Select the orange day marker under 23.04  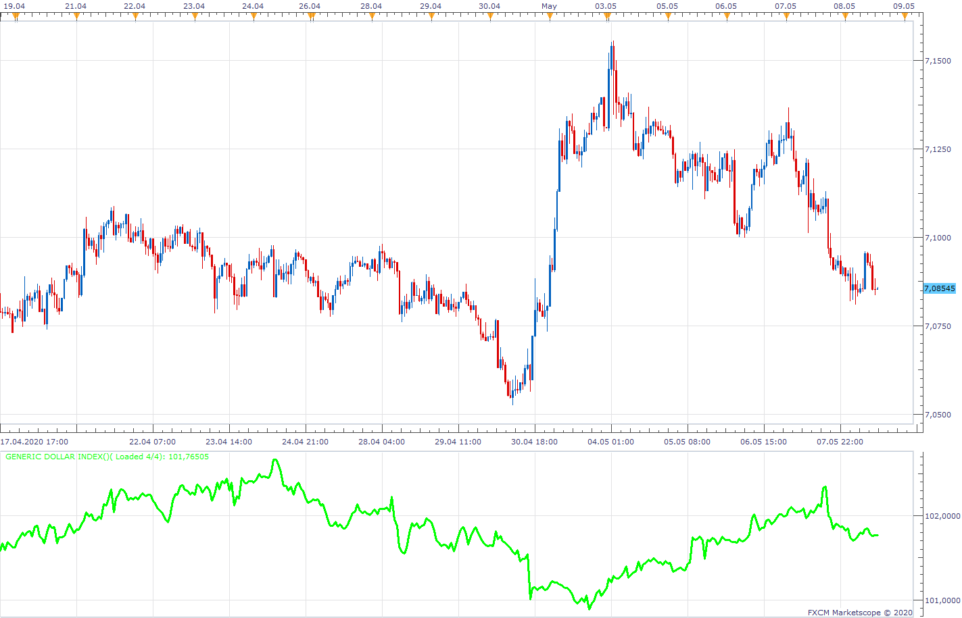(x=195, y=17)
